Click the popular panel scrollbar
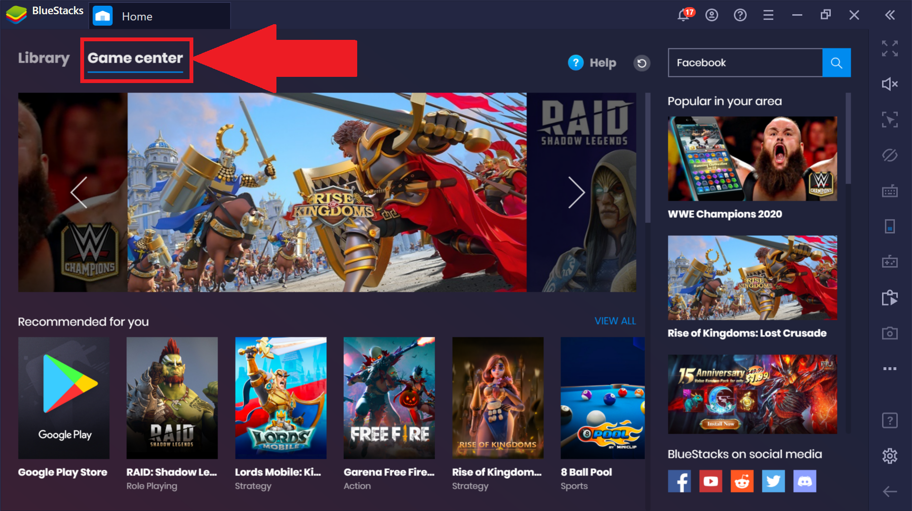This screenshot has height=511, width=912. (x=848, y=139)
